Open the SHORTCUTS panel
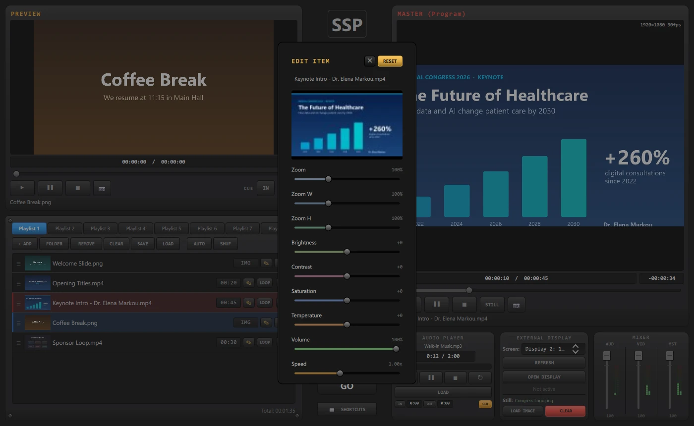The image size is (694, 426). click(x=347, y=409)
